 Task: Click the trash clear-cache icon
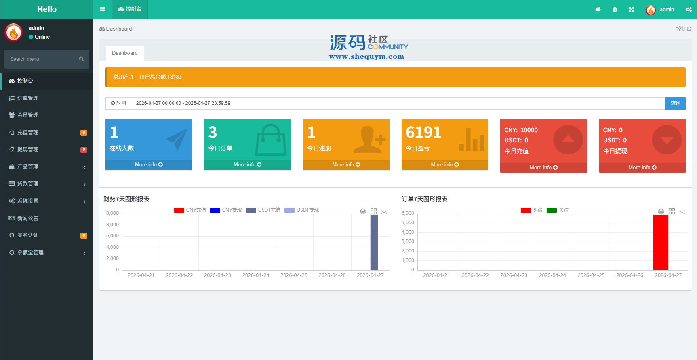coord(615,10)
